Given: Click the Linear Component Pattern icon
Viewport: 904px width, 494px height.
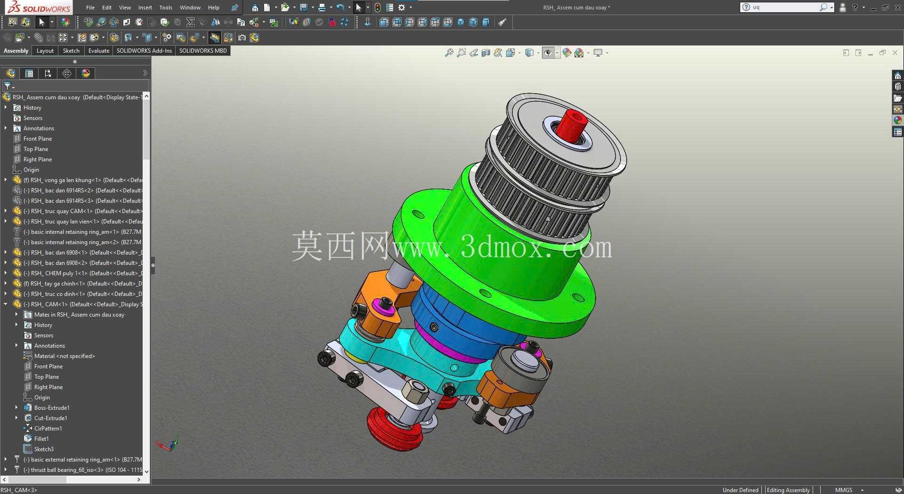Looking at the screenshot, I should coord(64,38).
